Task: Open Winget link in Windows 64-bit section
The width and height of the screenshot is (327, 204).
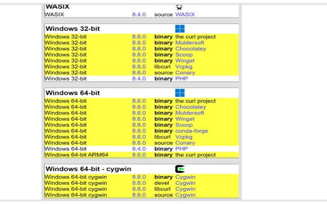Action: [185, 119]
